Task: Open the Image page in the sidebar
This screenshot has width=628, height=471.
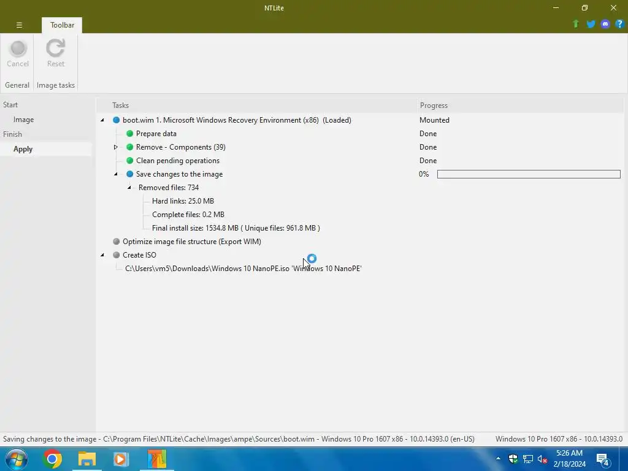Action: [23, 120]
